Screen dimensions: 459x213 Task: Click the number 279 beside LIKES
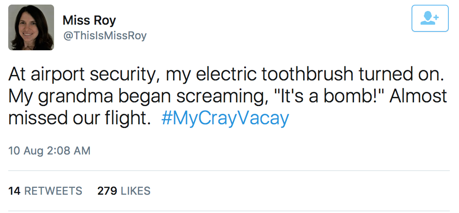[x=107, y=191]
